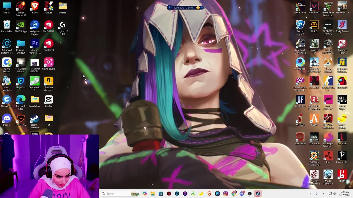Image resolution: width=353 pixels, height=198 pixels.
Task: Launch the NVIDIA App shortcut
Action: click(21, 26)
